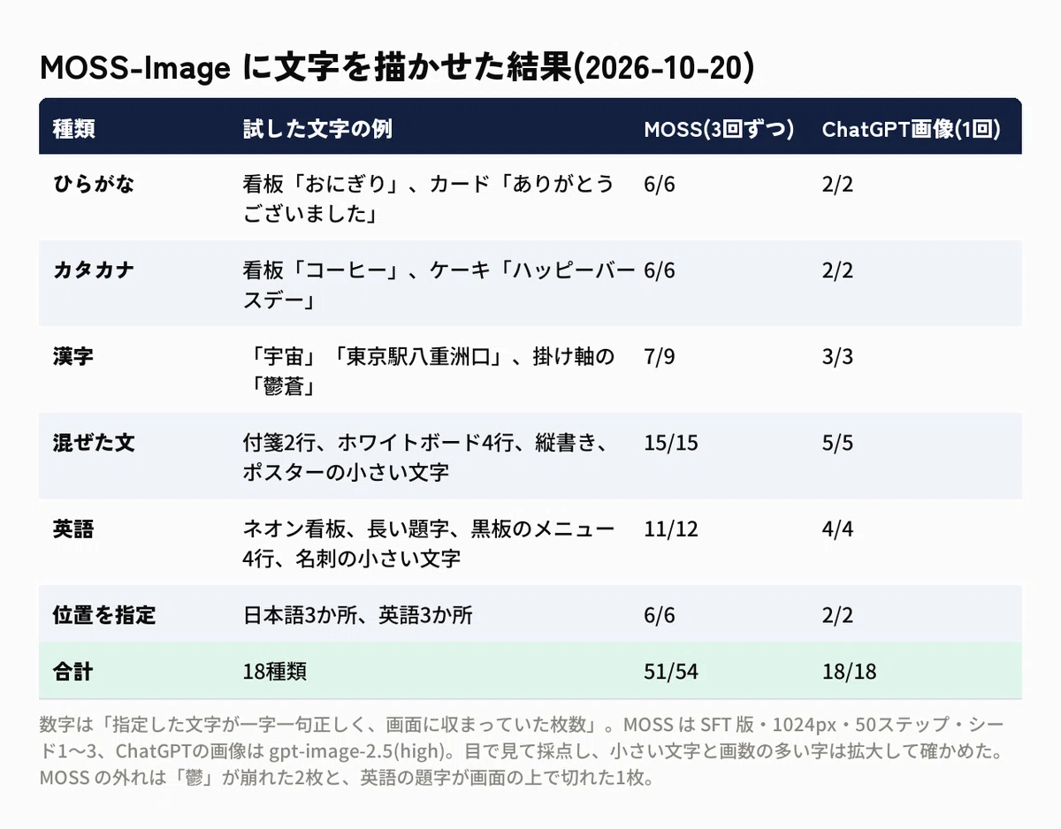Screen dimensions: 1061x829
Task: Click the example text starting 看板「おにぎり」
Action: [x=428, y=199]
